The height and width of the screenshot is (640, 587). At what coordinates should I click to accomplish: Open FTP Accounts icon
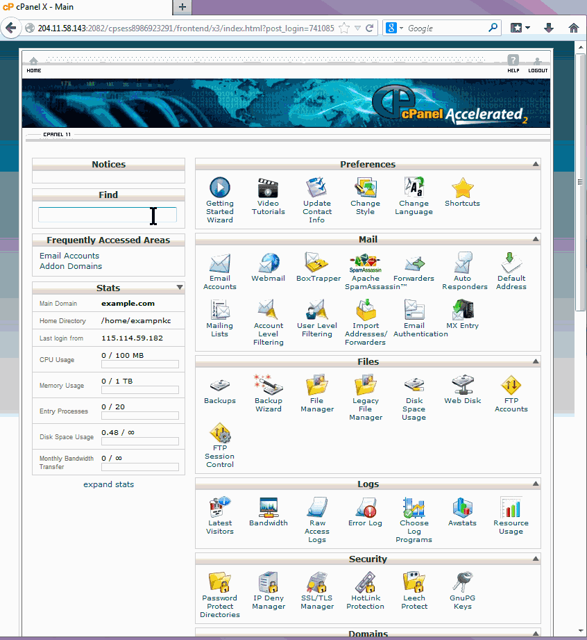(x=511, y=386)
